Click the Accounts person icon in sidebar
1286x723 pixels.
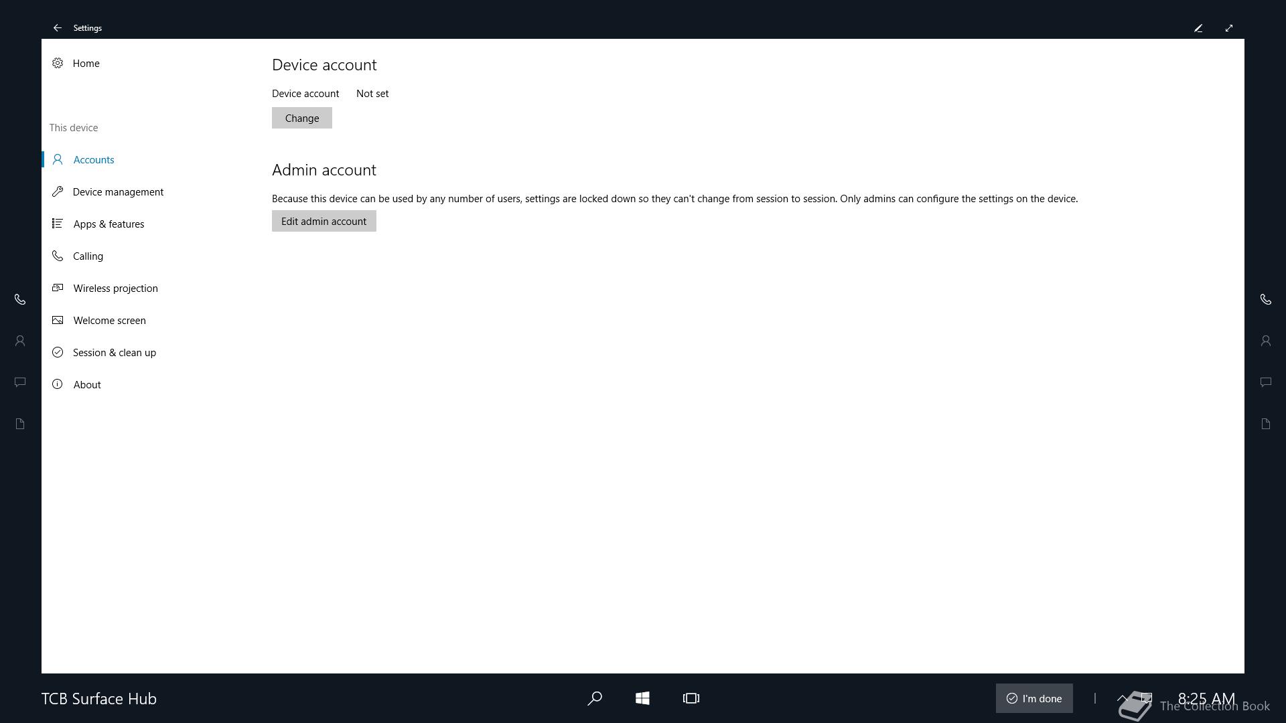coord(58,159)
